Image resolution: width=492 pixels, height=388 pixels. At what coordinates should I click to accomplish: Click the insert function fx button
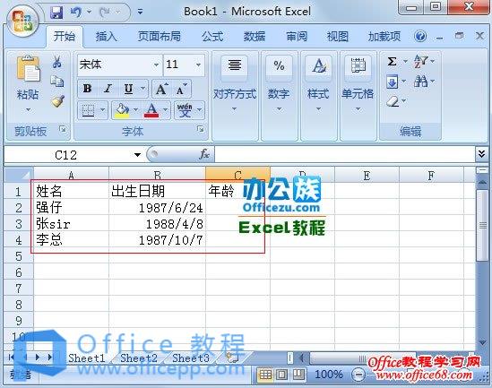[204, 154]
